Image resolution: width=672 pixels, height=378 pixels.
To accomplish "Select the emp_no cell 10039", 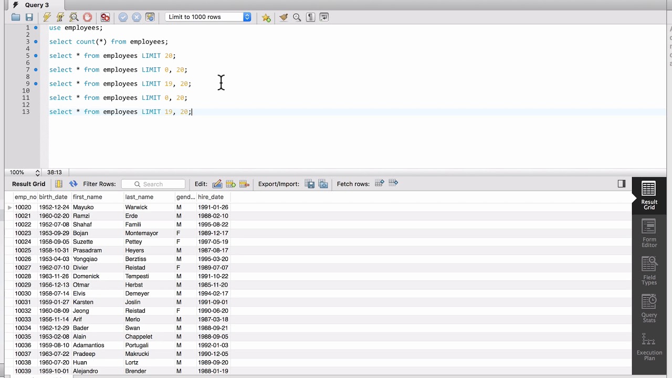I will tap(26, 371).
